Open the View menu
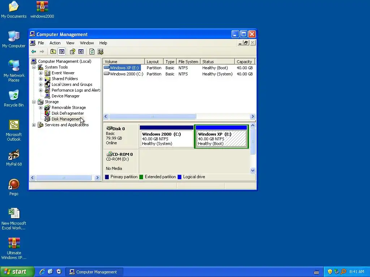 70,43
